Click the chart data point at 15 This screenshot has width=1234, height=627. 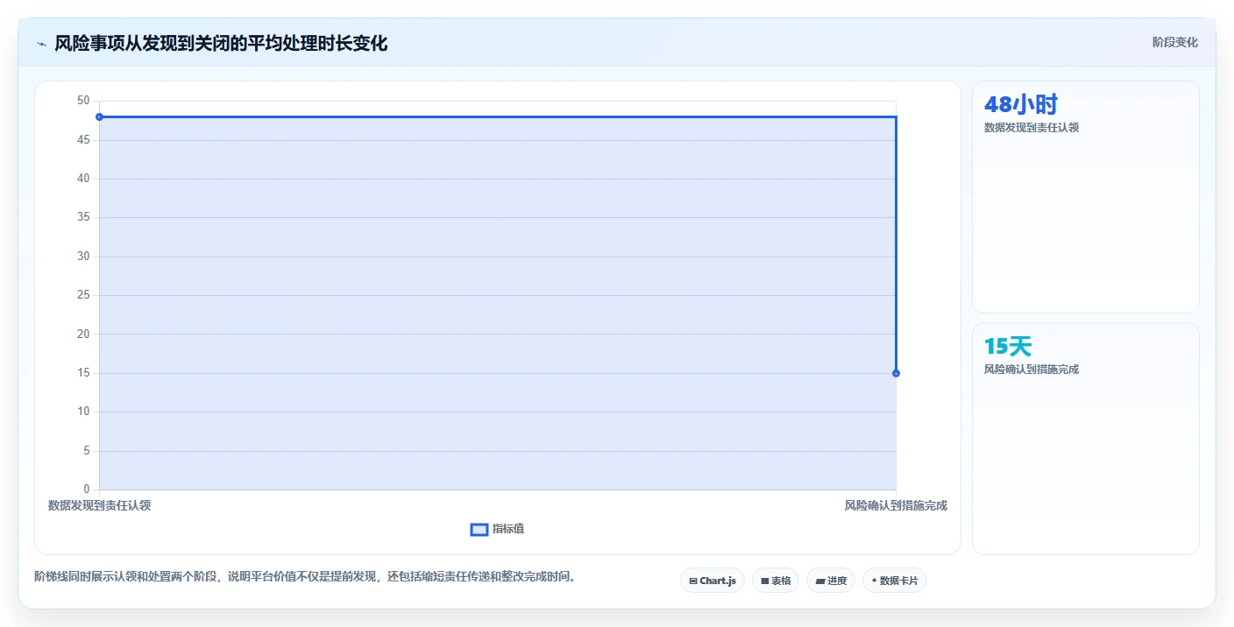[896, 373]
